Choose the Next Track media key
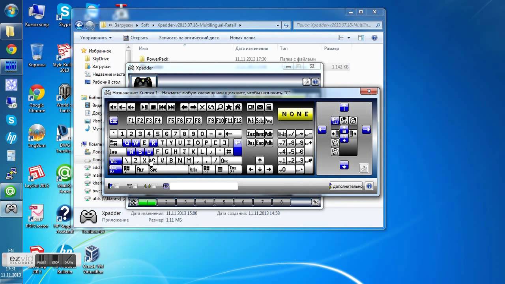Screen dimensions: 505x284 [x=172, y=107]
